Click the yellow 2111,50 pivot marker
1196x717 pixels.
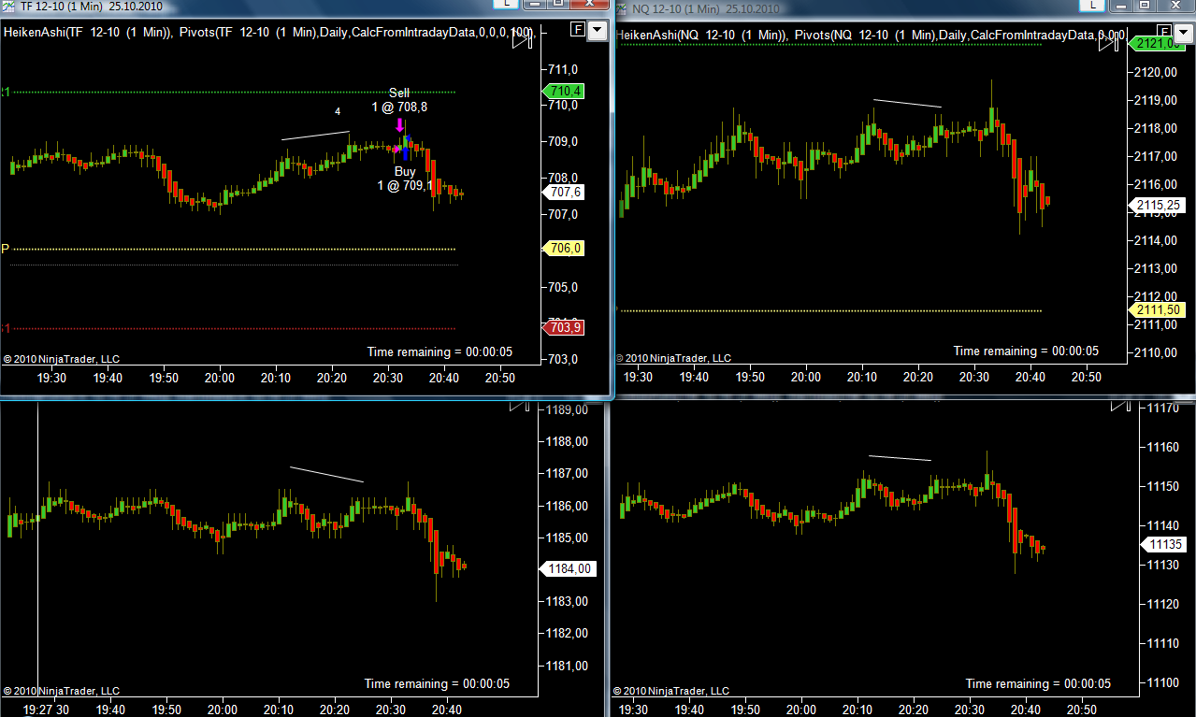(x=1158, y=309)
